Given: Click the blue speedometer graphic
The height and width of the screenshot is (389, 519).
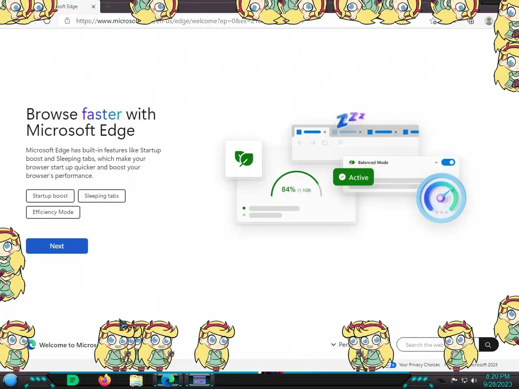Looking at the screenshot, I should (441, 198).
